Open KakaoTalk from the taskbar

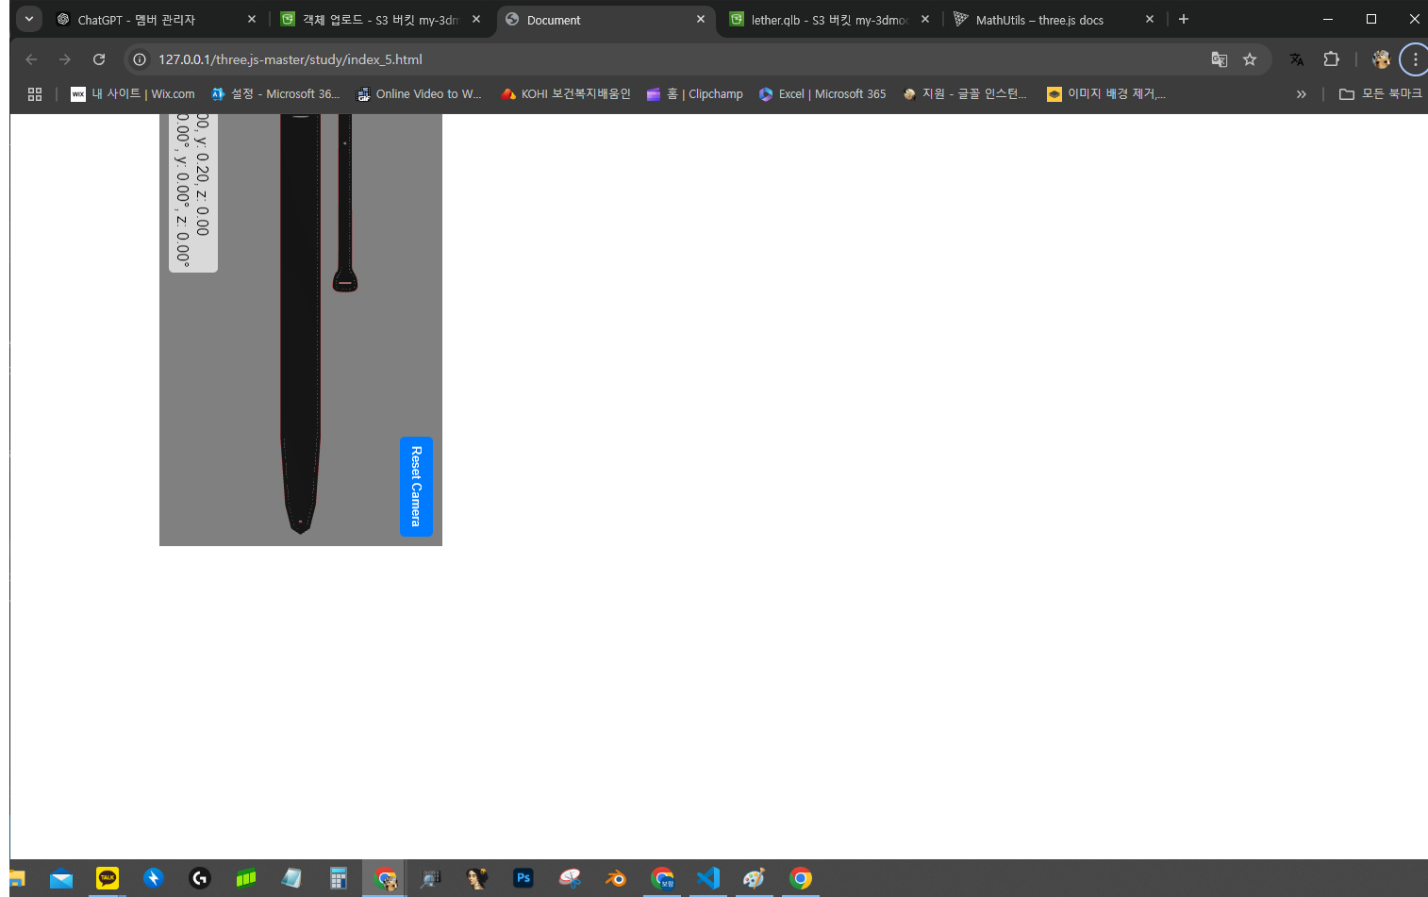pos(108,879)
